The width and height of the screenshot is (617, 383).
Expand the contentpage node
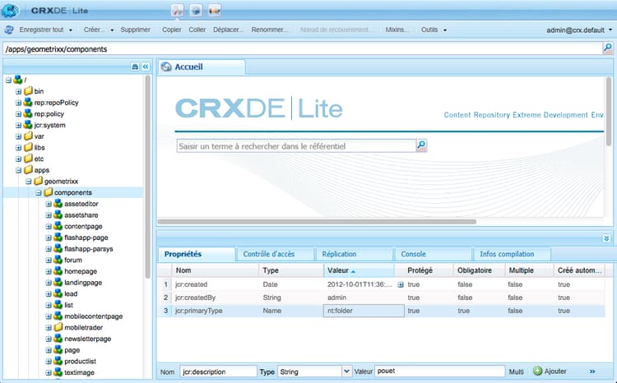click(x=49, y=227)
